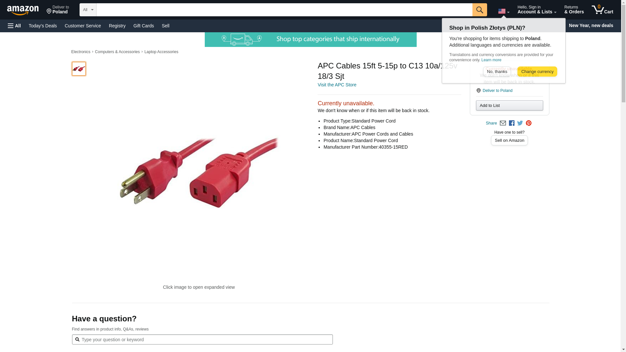Share product on Twitter
This screenshot has width=626, height=352.
520,123
